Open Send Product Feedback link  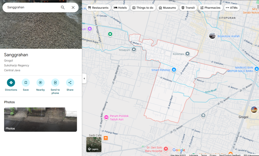[x=230, y=155]
